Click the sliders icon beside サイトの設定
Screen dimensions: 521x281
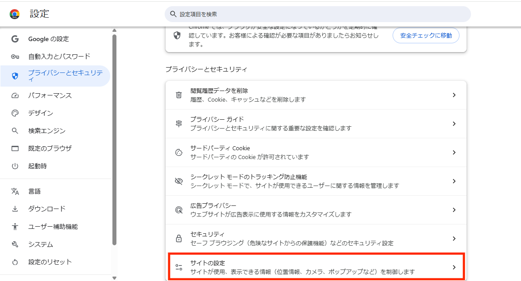point(179,267)
